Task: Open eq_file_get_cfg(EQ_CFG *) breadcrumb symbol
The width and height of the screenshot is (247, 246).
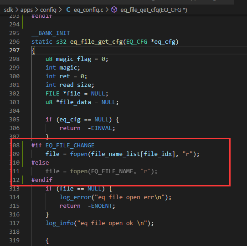Action: [x=154, y=10]
